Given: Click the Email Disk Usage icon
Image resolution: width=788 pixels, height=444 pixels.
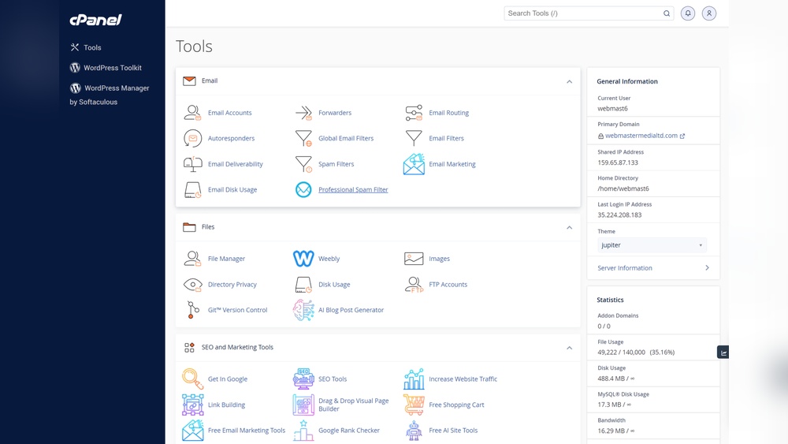Looking at the screenshot, I should click(192, 189).
